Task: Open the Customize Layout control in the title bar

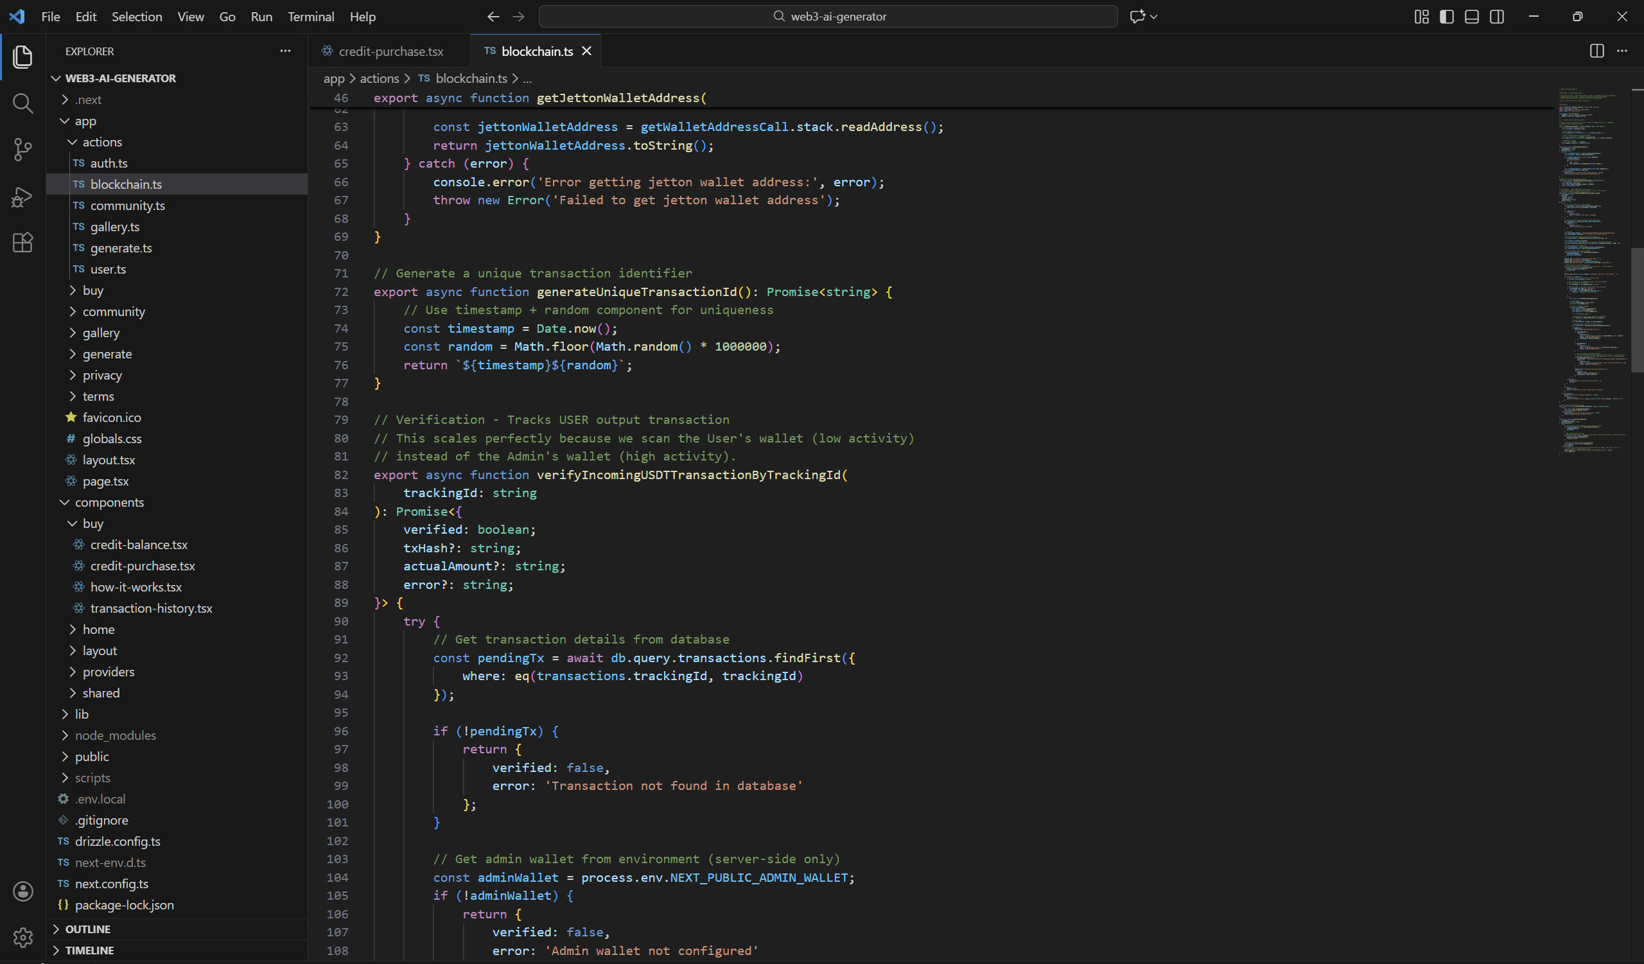Action: pyautogui.click(x=1422, y=16)
